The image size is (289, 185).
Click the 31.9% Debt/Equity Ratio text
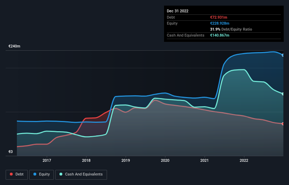click(231, 29)
